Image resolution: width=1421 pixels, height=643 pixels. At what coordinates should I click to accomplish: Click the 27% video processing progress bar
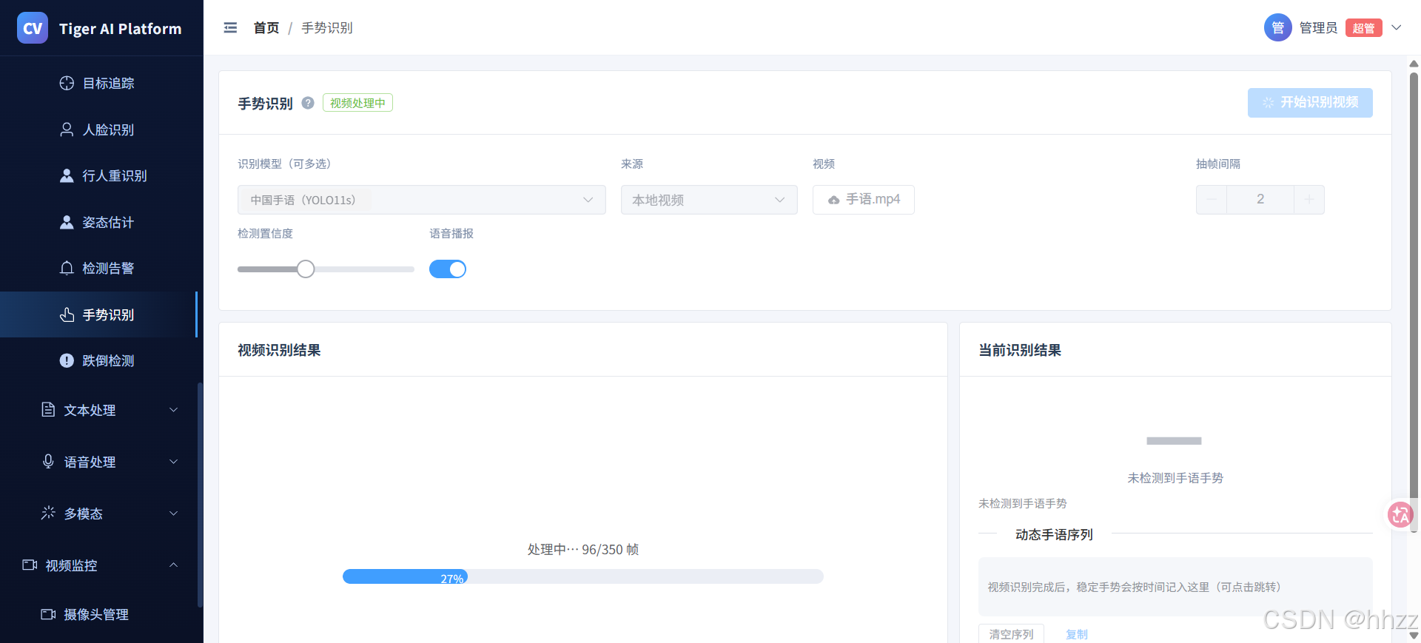coord(583,576)
